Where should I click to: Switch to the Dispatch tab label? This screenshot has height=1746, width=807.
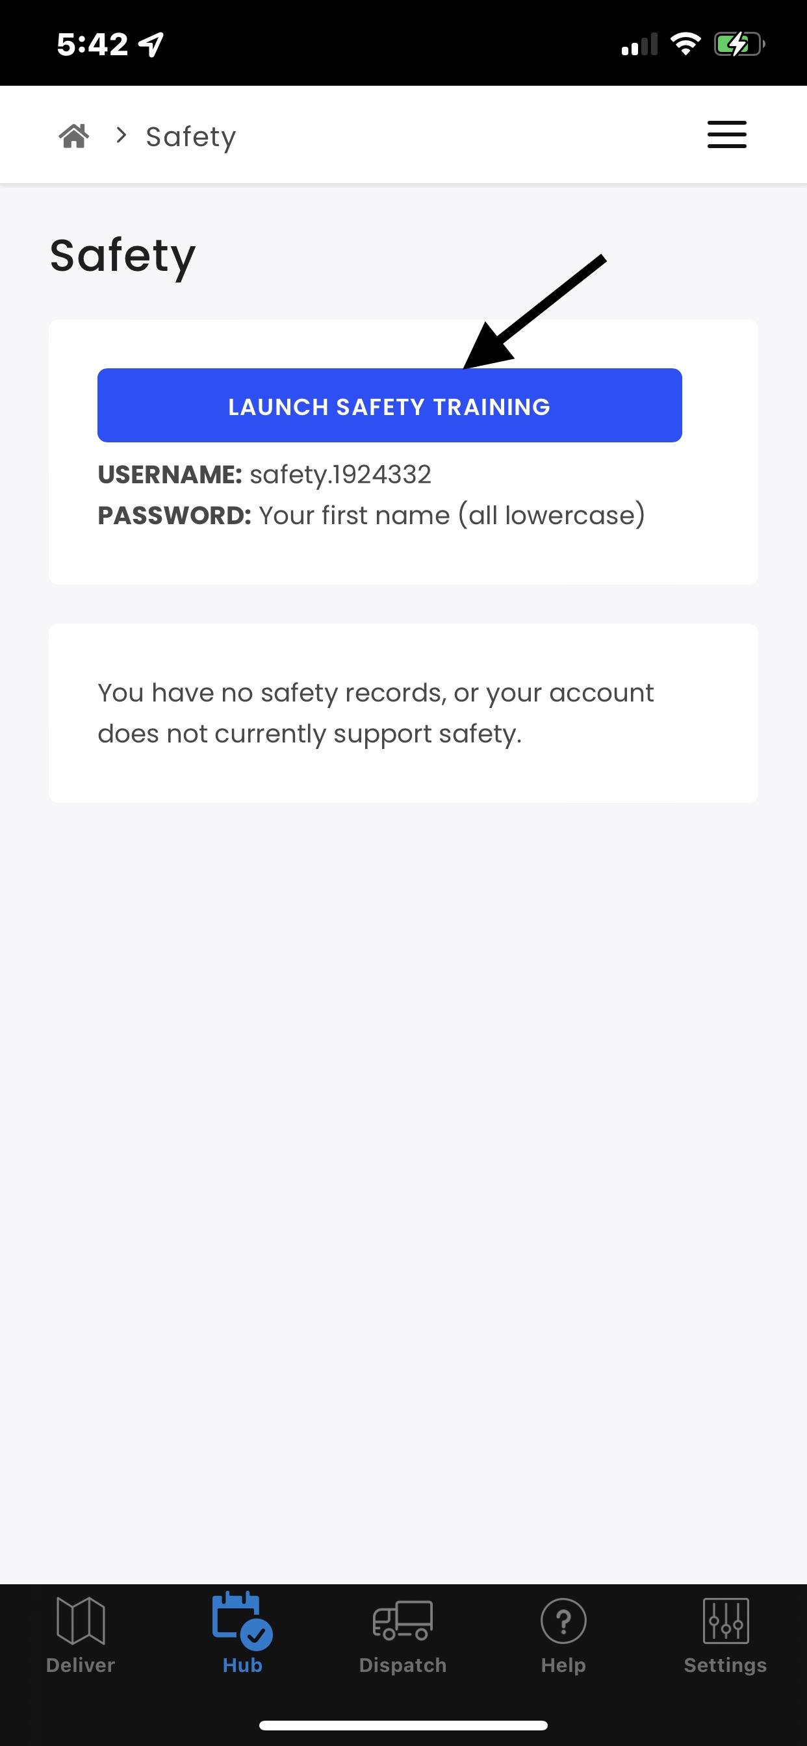click(x=403, y=1665)
